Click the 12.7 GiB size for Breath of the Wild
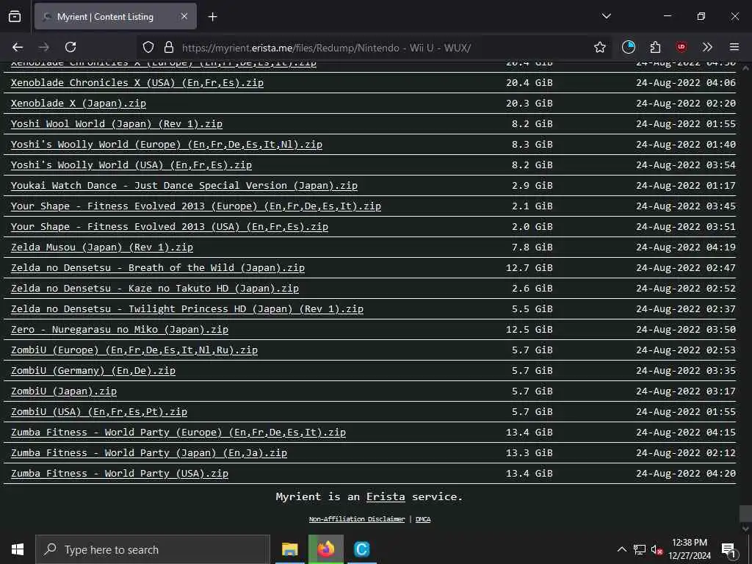This screenshot has width=752, height=564. [529, 268]
